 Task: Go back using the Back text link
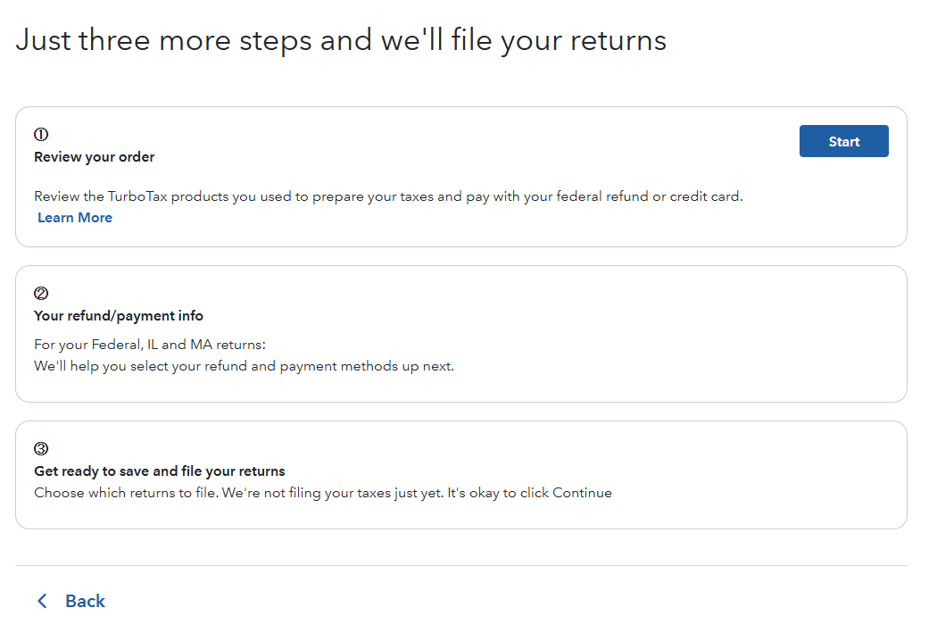[x=85, y=601]
